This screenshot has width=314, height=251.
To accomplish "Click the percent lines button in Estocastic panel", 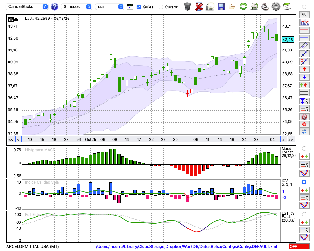I will click(304, 230).
